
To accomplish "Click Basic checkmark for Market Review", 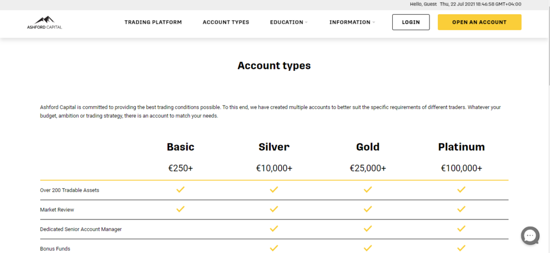I will coord(180,210).
